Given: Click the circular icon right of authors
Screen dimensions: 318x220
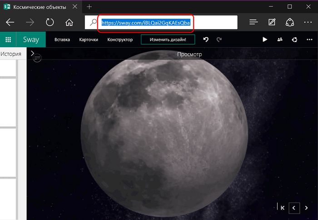Looking at the screenshot, I should (x=294, y=40).
